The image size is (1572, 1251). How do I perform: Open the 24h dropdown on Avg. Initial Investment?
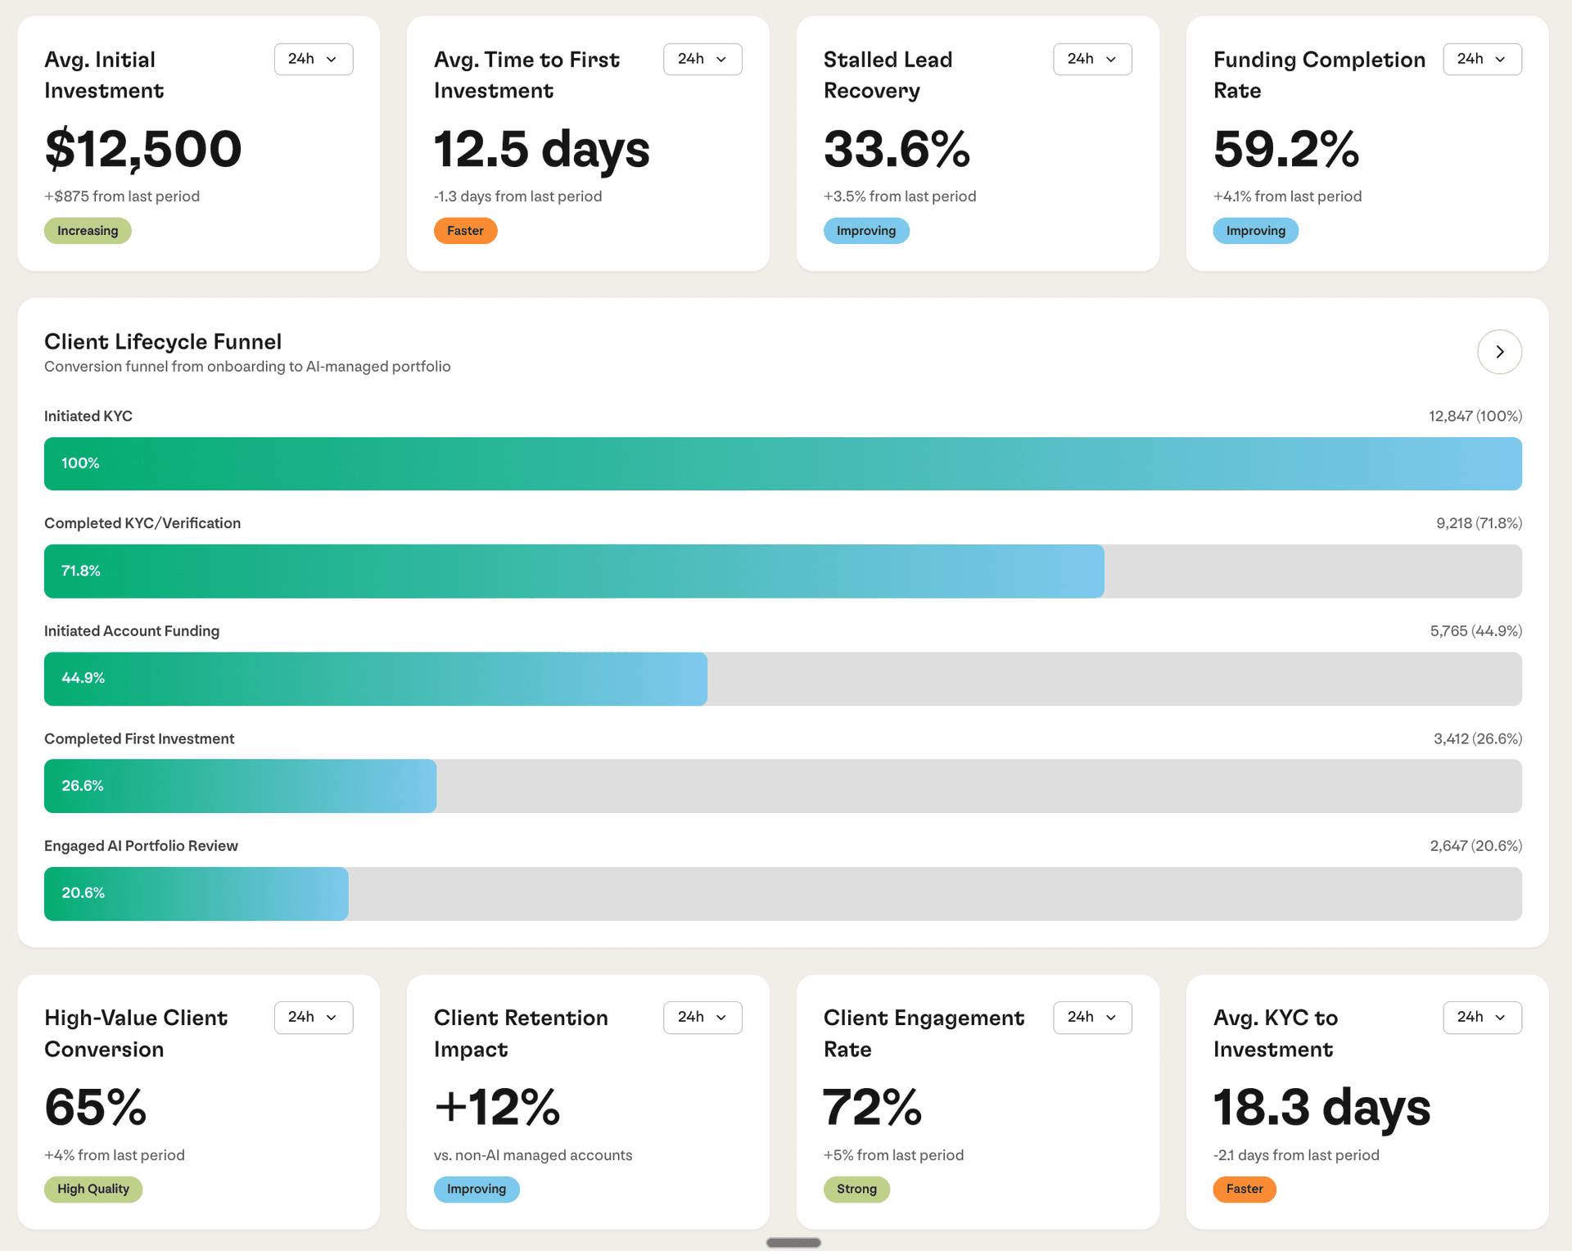[x=313, y=58]
